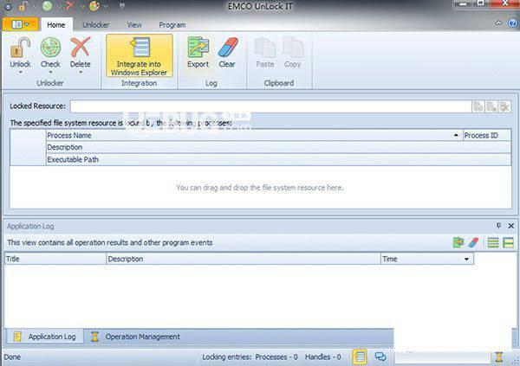Sort by the Process ID column header
The width and height of the screenshot is (520, 366).
click(x=487, y=135)
